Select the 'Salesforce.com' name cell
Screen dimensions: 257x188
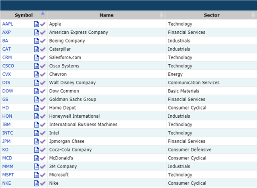click(107, 57)
